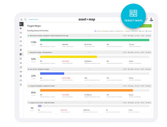This screenshot has height=127, width=167.
Task: Edit the Loss of Life target-map
Action: point(125,69)
